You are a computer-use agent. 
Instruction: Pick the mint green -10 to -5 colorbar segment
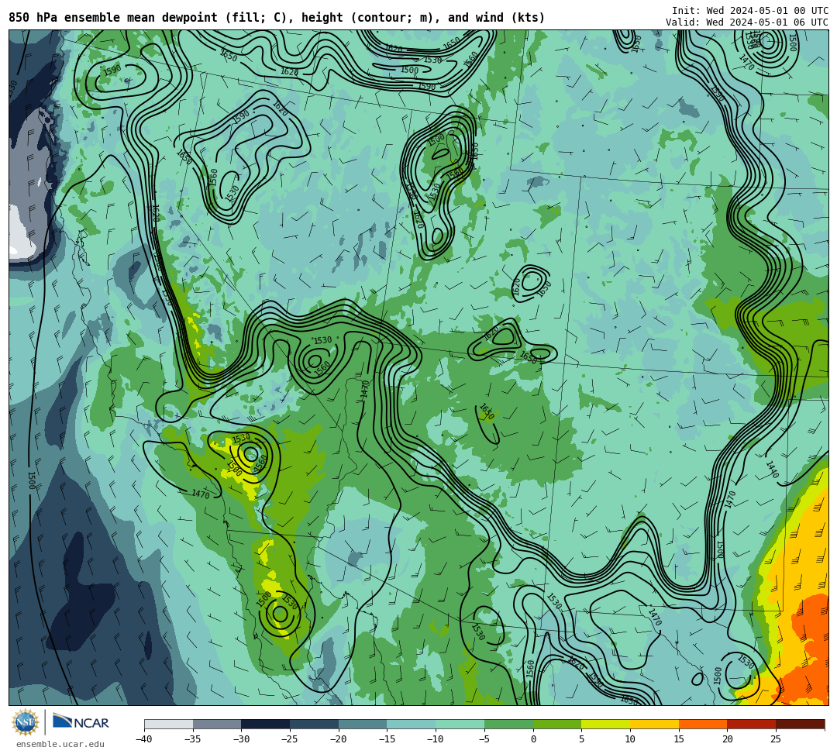click(460, 724)
